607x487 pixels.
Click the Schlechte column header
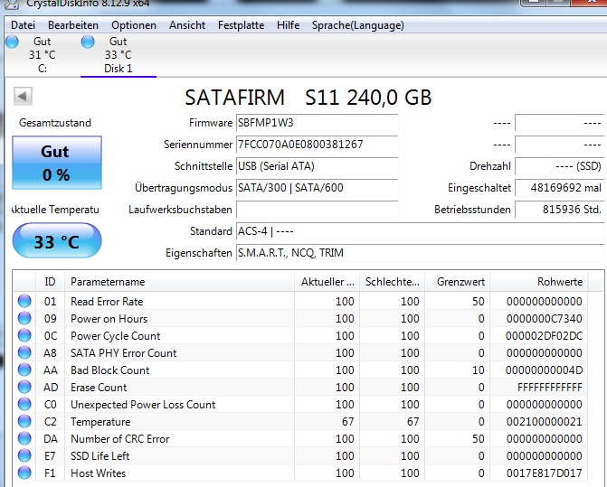(392, 282)
